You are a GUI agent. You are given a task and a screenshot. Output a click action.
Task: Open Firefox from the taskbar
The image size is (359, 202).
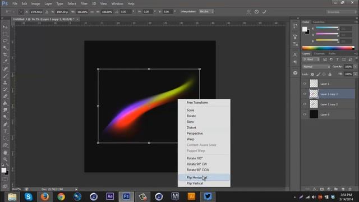tap(45, 196)
